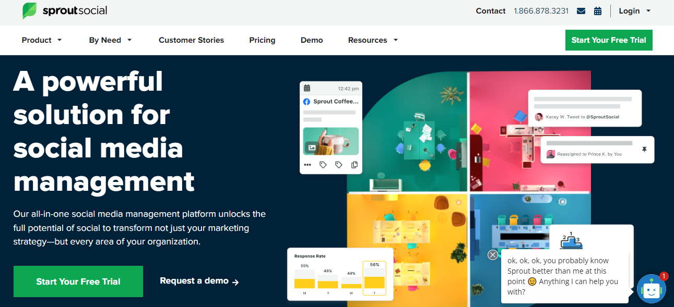Open the three-dot menu on post card

click(x=308, y=165)
